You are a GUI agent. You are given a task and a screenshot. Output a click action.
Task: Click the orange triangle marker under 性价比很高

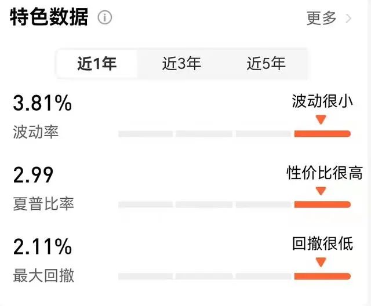(321, 191)
